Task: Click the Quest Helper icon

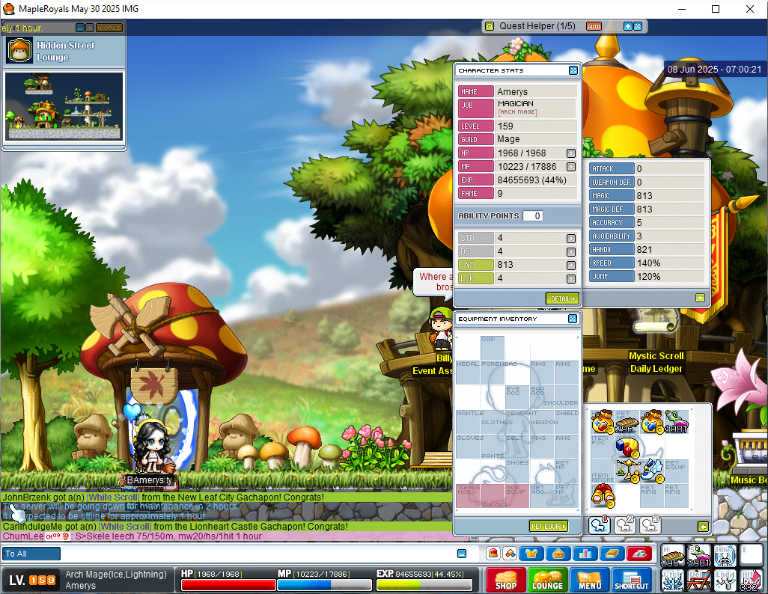Action: coord(489,26)
